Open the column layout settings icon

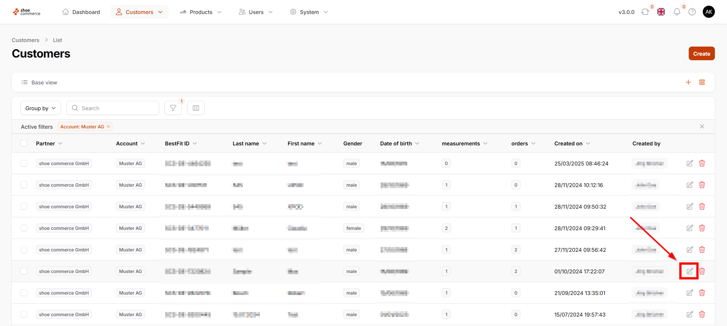click(x=196, y=108)
